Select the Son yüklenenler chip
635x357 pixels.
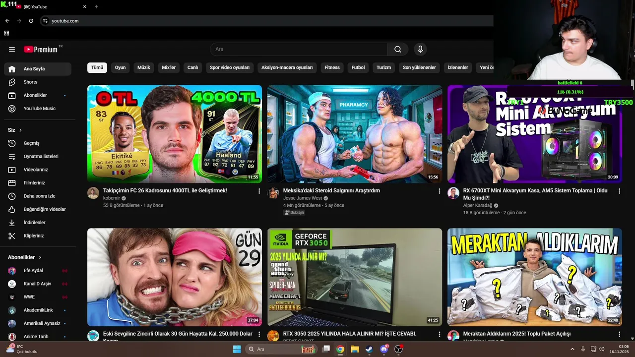point(419,67)
